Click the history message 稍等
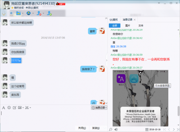 click(115, 51)
